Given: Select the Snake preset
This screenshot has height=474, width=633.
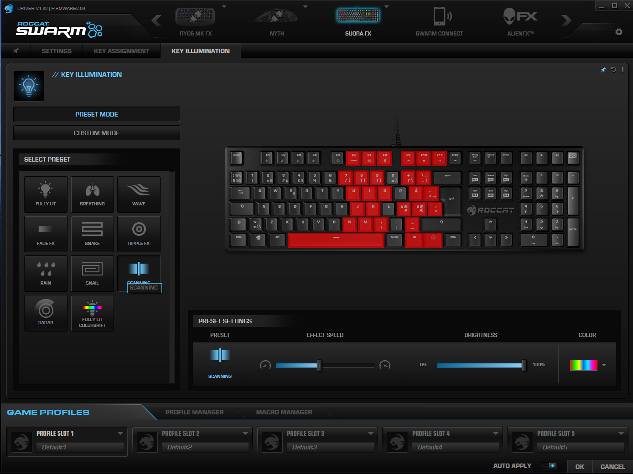Looking at the screenshot, I should 92,234.
